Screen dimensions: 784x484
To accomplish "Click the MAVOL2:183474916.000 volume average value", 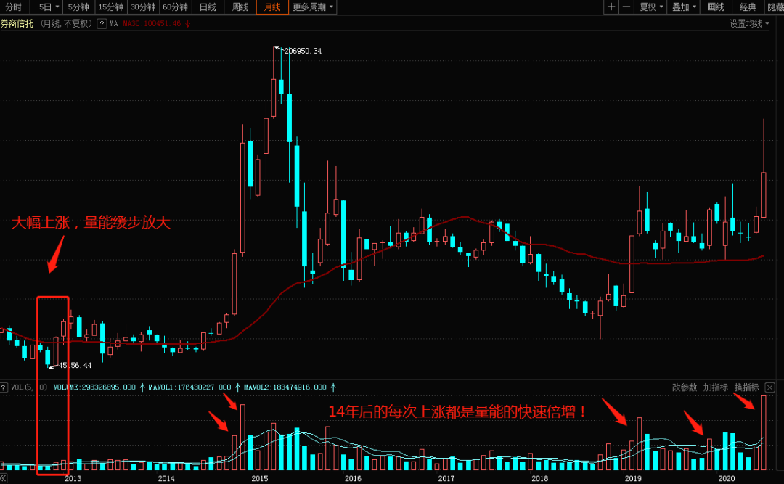I will [285, 387].
